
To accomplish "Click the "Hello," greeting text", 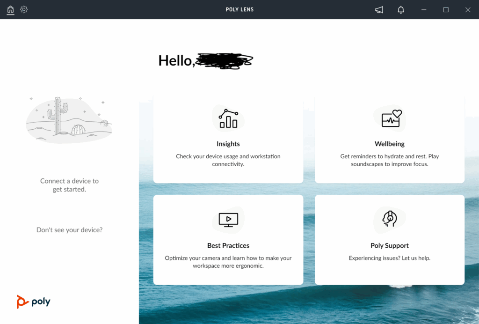I will (176, 60).
